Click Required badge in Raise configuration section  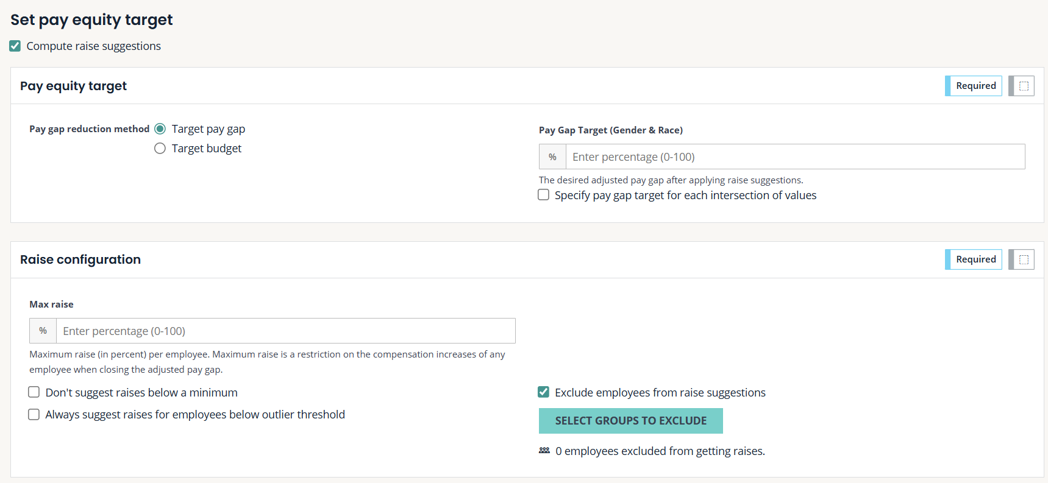pyautogui.click(x=975, y=259)
